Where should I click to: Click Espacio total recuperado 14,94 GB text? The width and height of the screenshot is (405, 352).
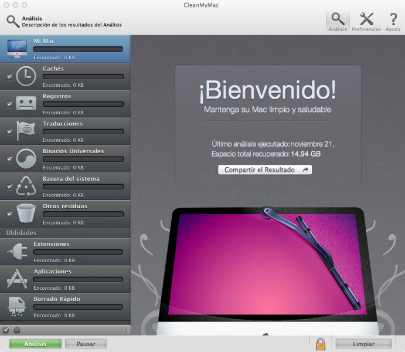tap(266, 154)
